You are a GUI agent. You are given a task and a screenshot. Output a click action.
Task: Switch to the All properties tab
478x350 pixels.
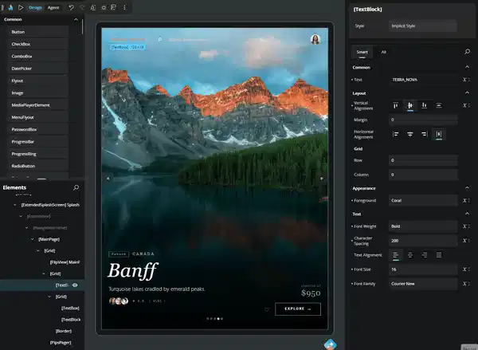pyautogui.click(x=384, y=51)
